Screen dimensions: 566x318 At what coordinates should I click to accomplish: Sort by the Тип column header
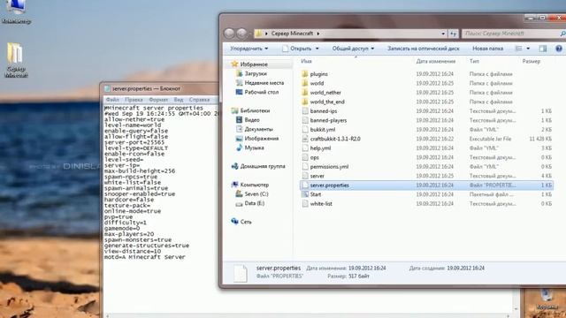[474, 61]
